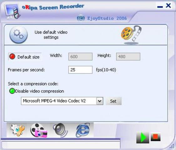The height and width of the screenshot is (150, 176).
Task: Stop recording with the red square button
Action: tap(156, 137)
